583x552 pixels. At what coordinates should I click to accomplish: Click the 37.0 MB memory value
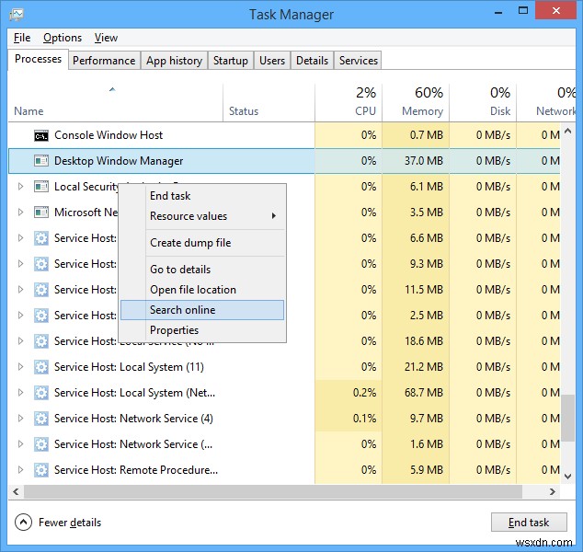tap(424, 161)
